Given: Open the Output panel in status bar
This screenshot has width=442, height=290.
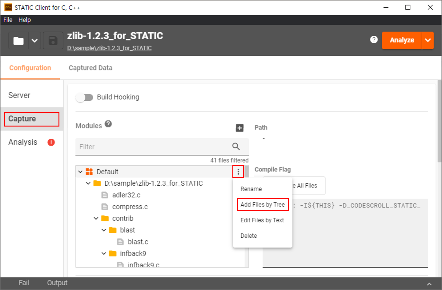Looking at the screenshot, I should (x=57, y=283).
